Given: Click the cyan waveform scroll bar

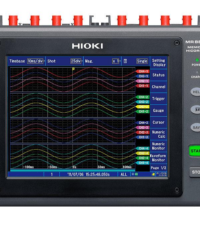Looking at the screenshot, I should 73,170.
